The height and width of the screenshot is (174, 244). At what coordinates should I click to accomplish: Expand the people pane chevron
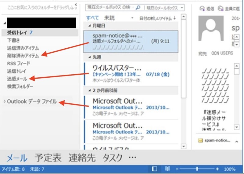click(237, 142)
